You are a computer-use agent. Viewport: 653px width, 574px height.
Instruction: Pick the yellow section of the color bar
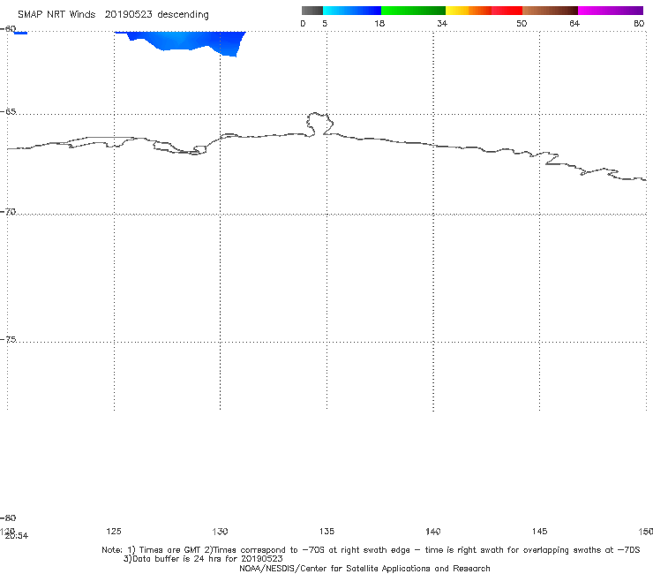tap(457, 11)
